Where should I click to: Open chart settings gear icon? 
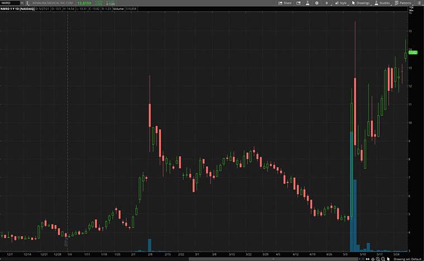click(x=317, y=3)
